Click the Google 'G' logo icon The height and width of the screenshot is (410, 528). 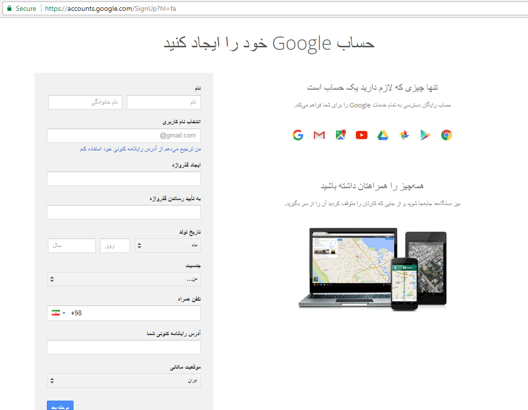click(x=298, y=135)
